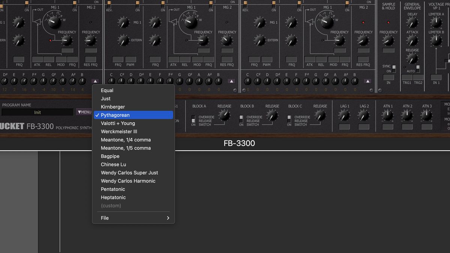The height and width of the screenshot is (253, 450).
Task: Toggle Block A override release switch
Action: click(193, 119)
